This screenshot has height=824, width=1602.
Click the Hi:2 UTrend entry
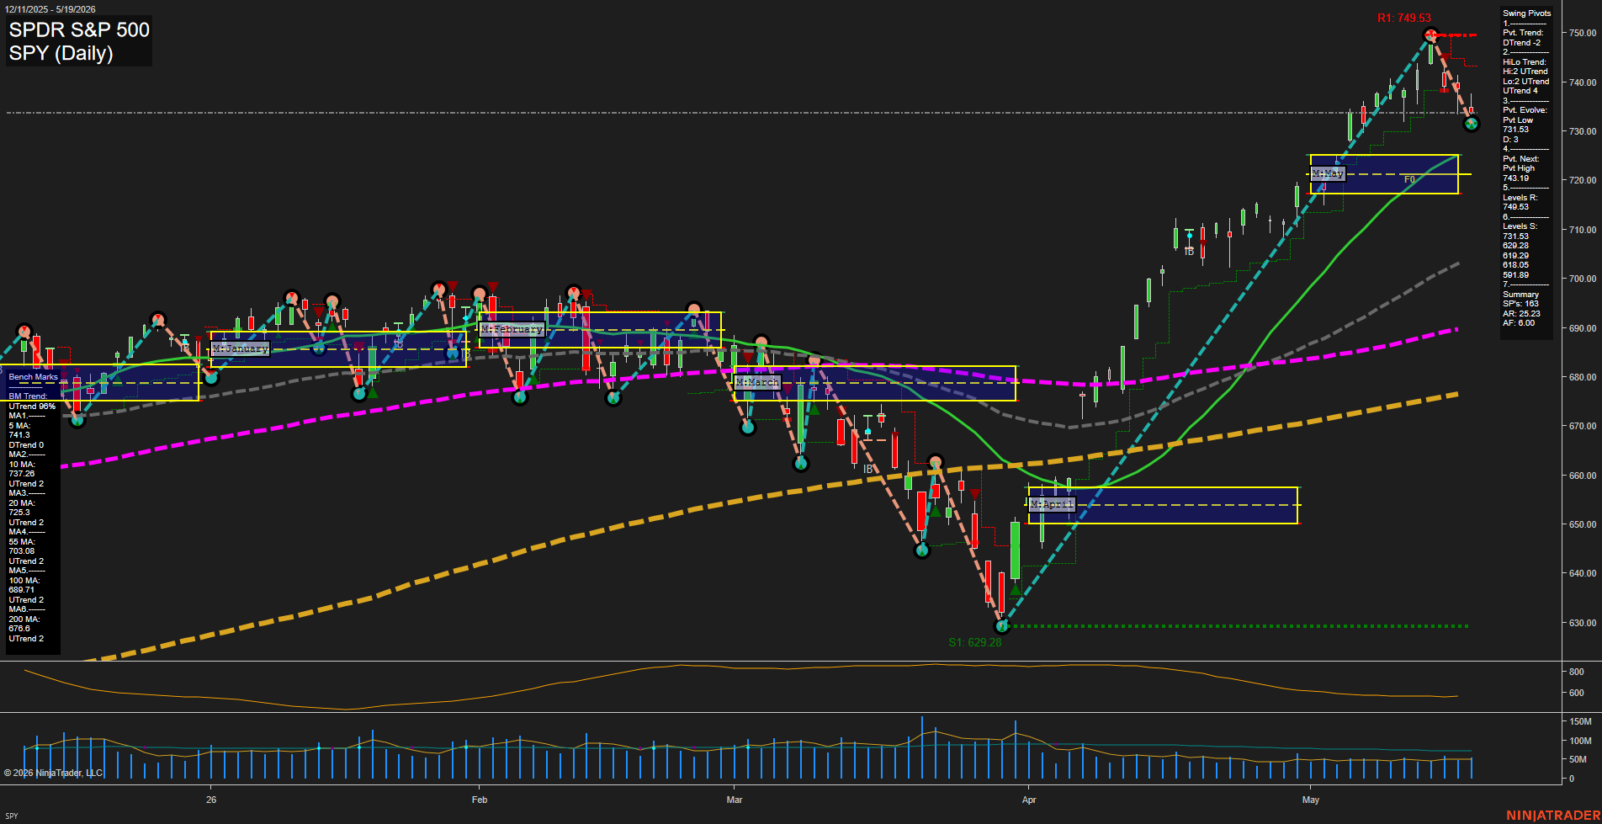1525,72
